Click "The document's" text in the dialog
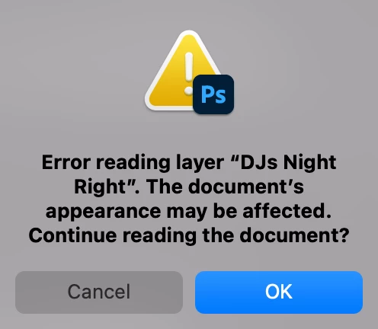Viewport: 378px width, 329px height. tap(225, 187)
